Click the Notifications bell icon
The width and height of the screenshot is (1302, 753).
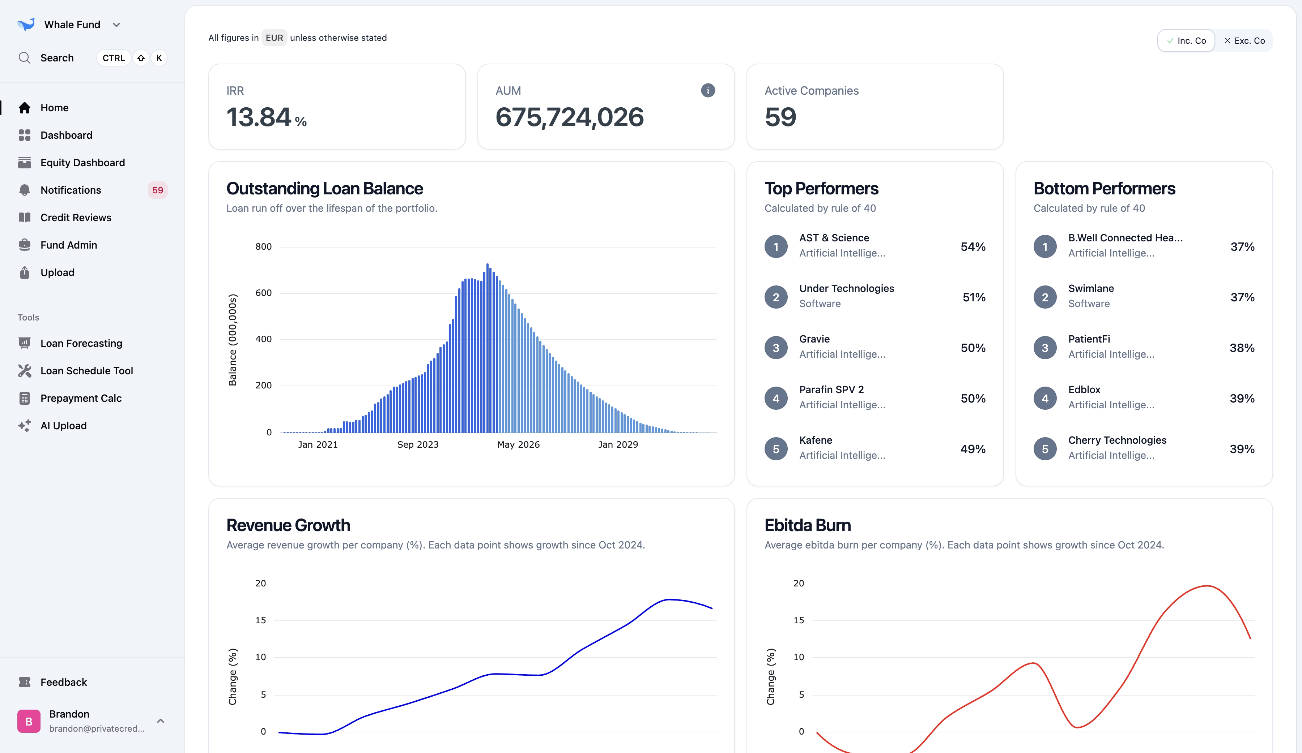(24, 190)
